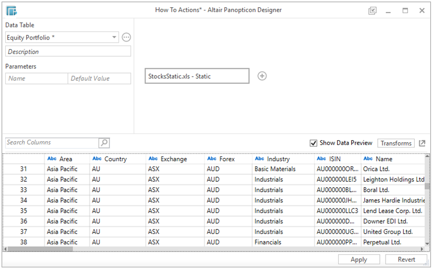Click the Description input field
This screenshot has height=270, width=432.
(x=68, y=52)
